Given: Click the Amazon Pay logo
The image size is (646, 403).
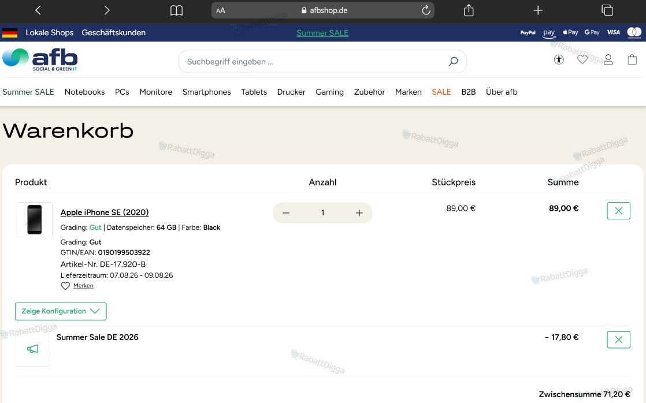Looking at the screenshot, I should (x=549, y=33).
